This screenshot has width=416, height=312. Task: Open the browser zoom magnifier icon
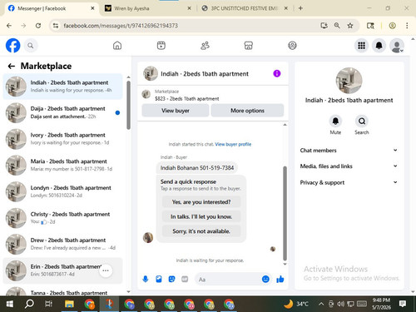coord(337,26)
